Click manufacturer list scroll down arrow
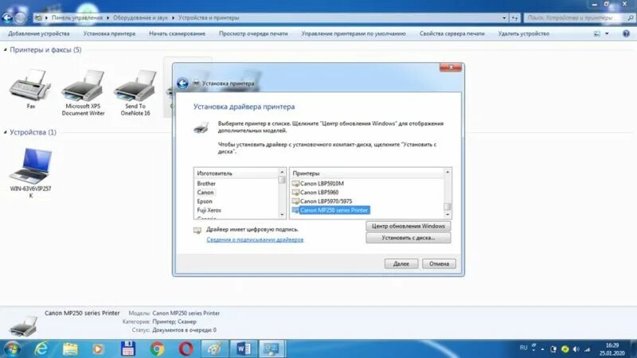 283,215
